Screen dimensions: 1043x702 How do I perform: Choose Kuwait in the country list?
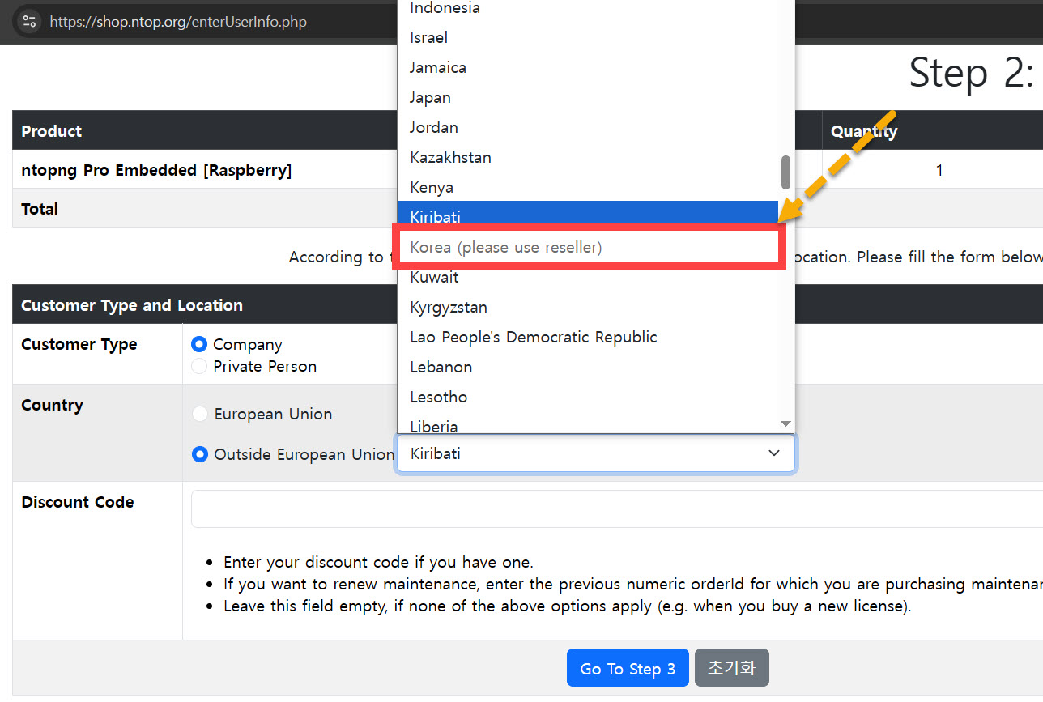click(x=435, y=277)
